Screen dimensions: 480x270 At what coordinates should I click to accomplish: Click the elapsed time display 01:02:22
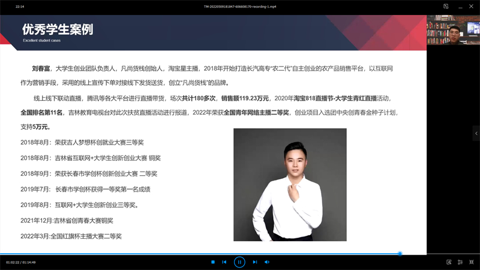pos(13,262)
